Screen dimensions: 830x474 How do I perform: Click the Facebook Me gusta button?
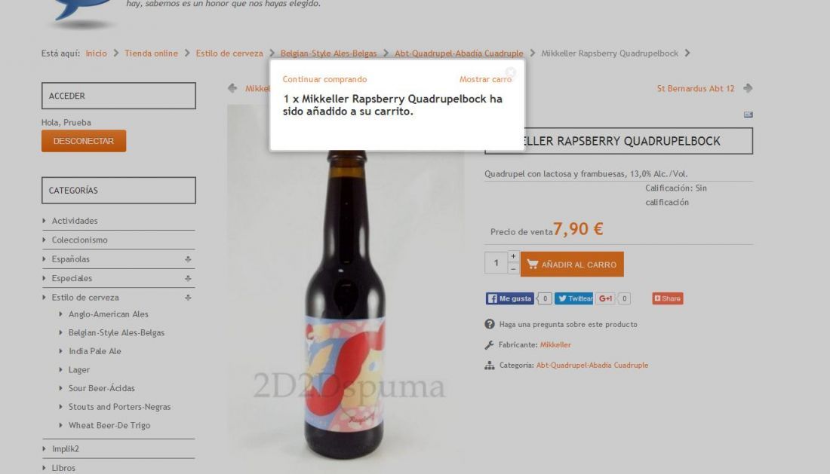pyautogui.click(x=510, y=298)
